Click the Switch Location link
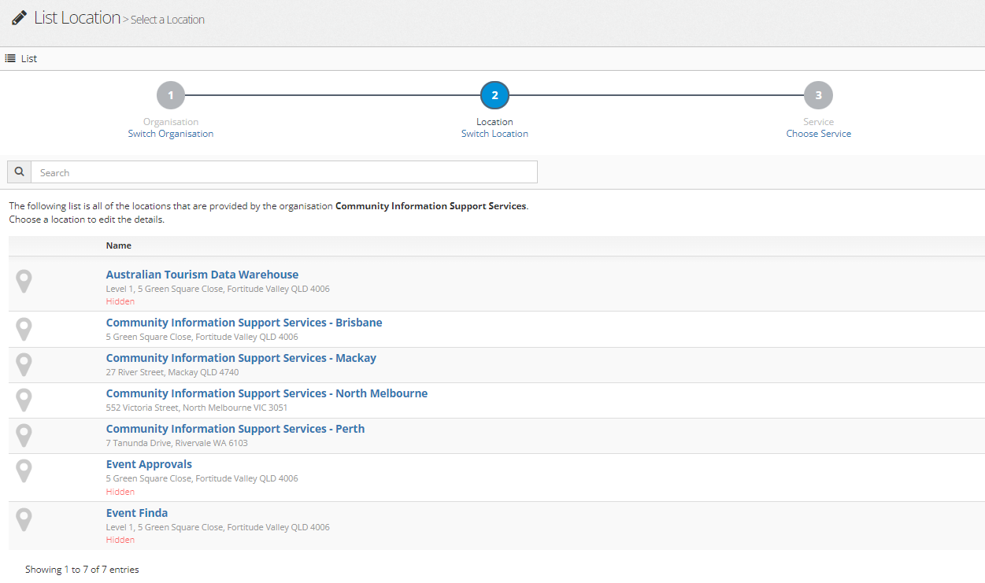985x583 pixels. (x=494, y=134)
